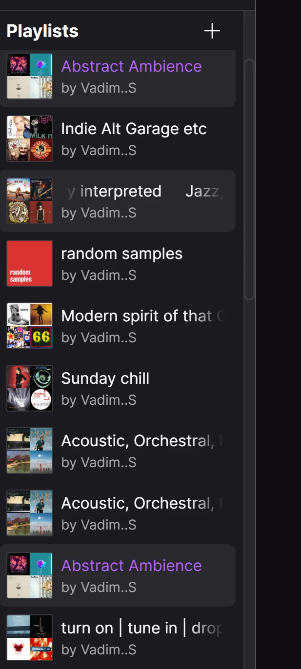This screenshot has width=301, height=669.
Task: Click the top Abstract Ambience cover thumbnail
Action: [x=30, y=76]
